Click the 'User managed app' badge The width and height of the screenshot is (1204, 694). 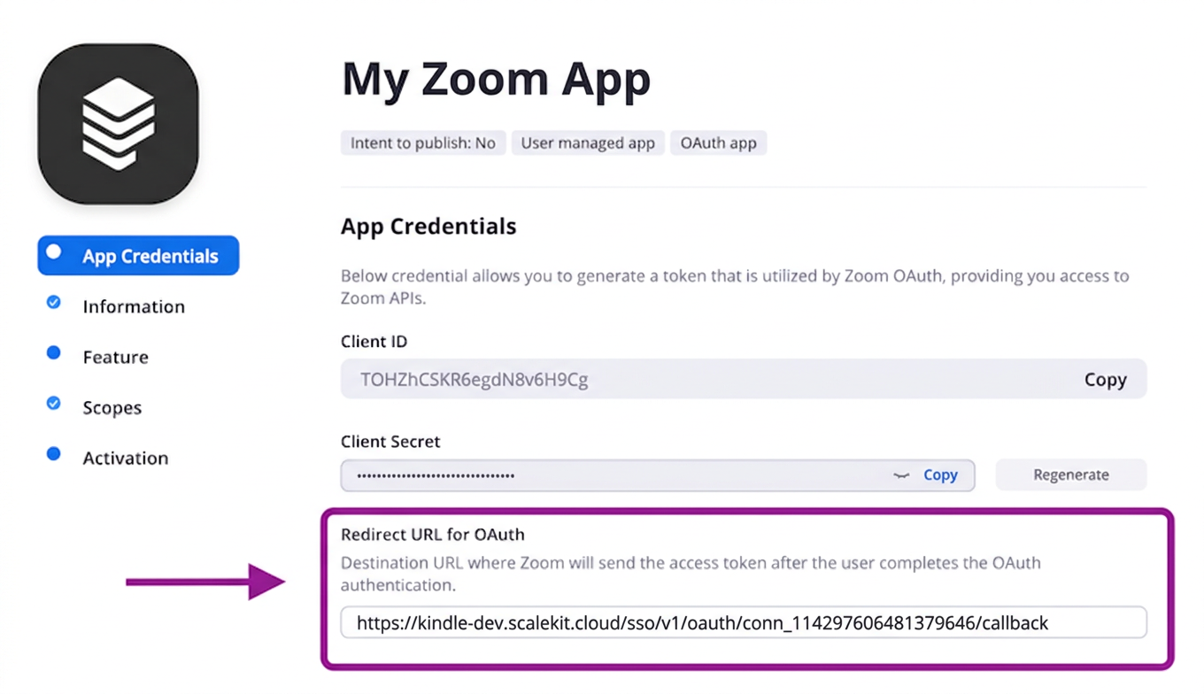coord(587,143)
